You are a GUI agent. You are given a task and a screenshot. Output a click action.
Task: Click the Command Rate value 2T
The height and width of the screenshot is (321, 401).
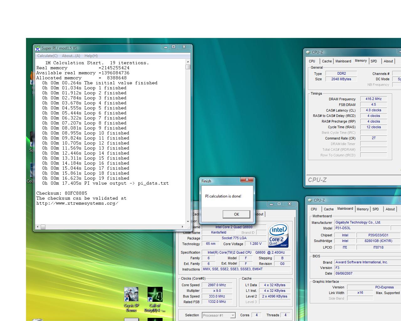coord(374,138)
